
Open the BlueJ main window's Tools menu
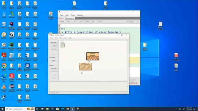click(61, 38)
